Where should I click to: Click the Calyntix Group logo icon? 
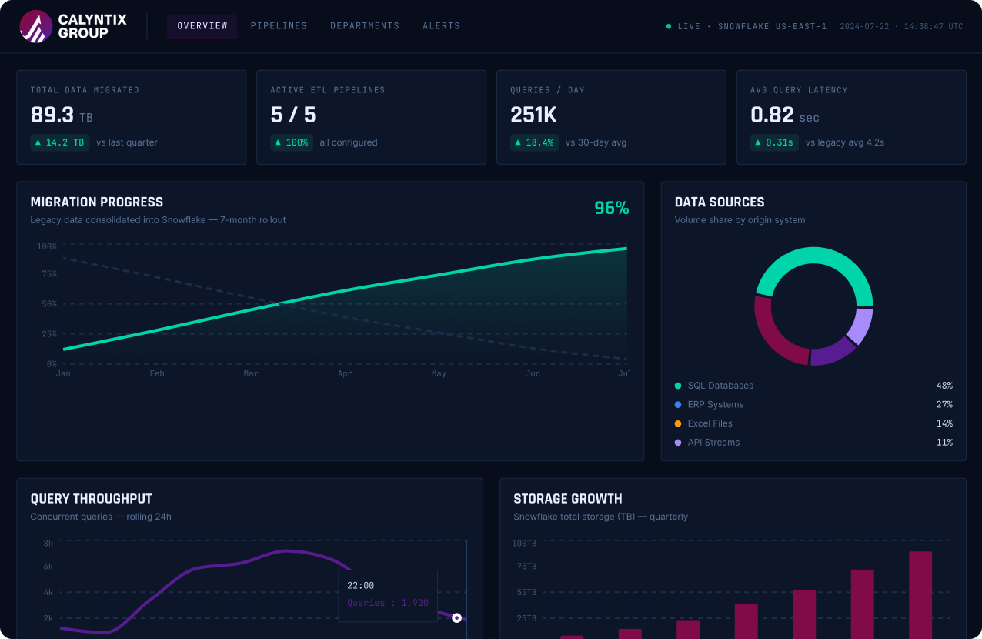click(x=35, y=26)
